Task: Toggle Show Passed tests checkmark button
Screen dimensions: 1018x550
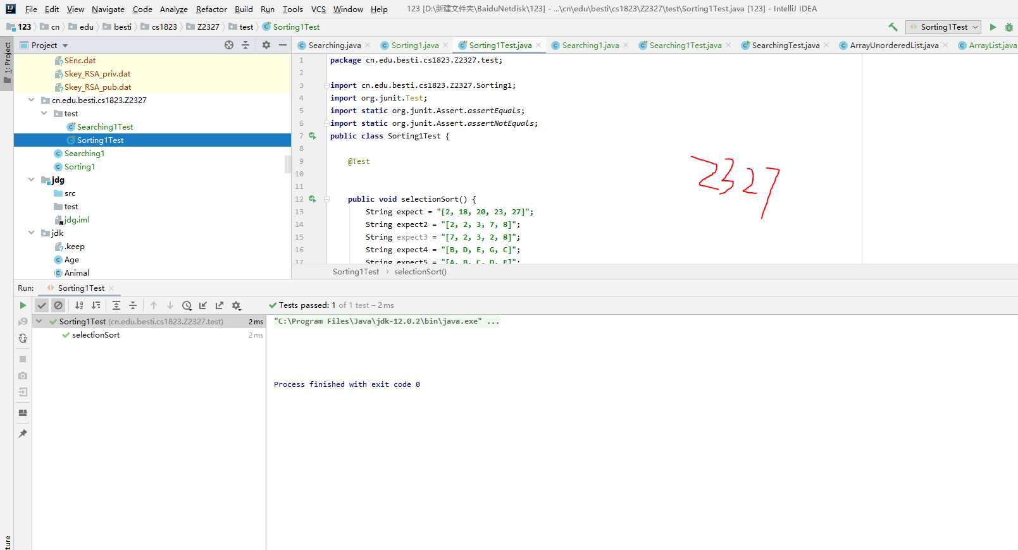Action: tap(42, 305)
